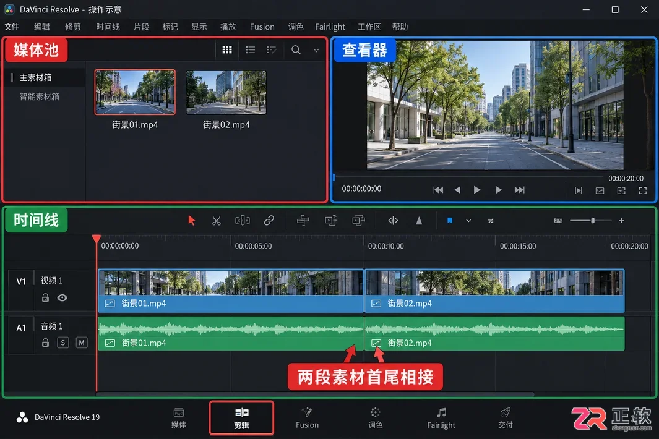The height and width of the screenshot is (439, 659).
Task: Switch to the 剪辑 page
Action: [242, 419]
